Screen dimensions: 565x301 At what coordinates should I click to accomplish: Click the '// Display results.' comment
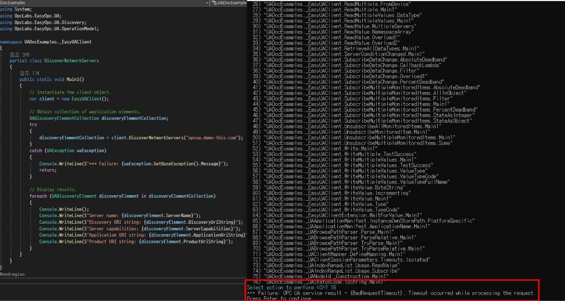[x=53, y=189]
